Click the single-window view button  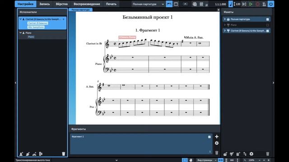[x=176, y=4]
